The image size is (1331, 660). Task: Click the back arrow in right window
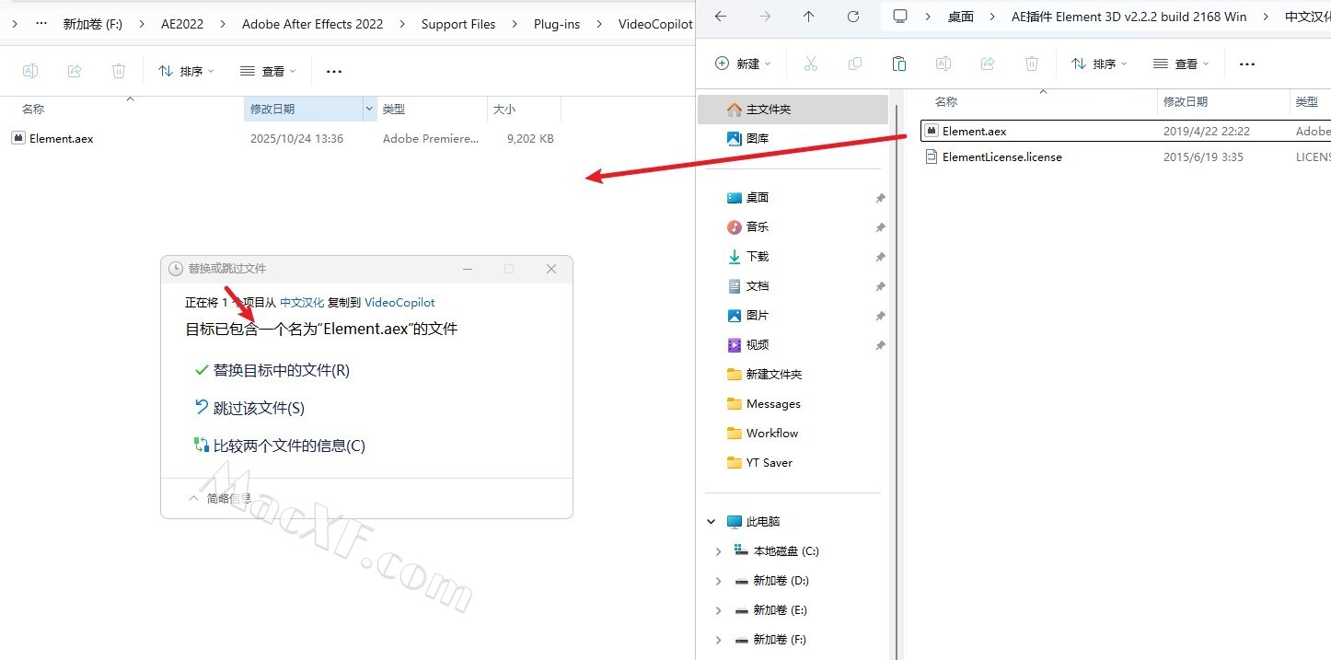[721, 17]
